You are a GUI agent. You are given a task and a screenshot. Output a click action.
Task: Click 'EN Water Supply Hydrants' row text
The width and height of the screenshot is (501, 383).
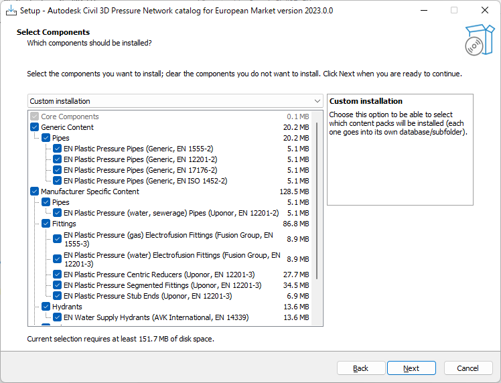(x=156, y=317)
